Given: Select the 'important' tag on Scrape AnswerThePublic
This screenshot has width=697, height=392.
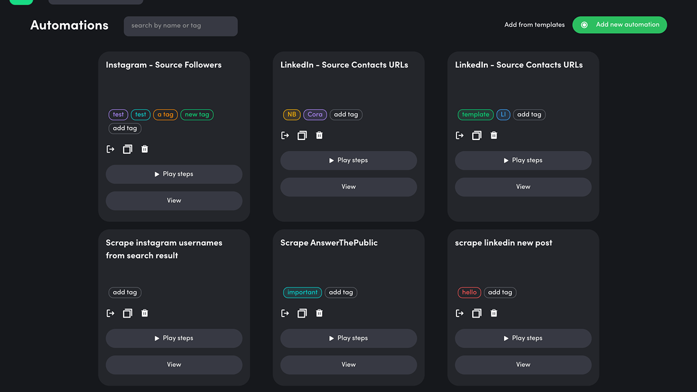Looking at the screenshot, I should [x=302, y=293].
